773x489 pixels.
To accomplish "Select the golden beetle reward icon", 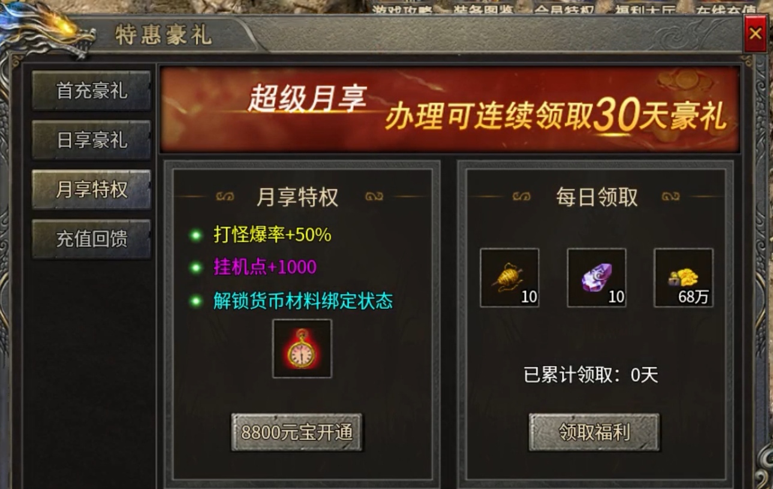I will (510, 278).
